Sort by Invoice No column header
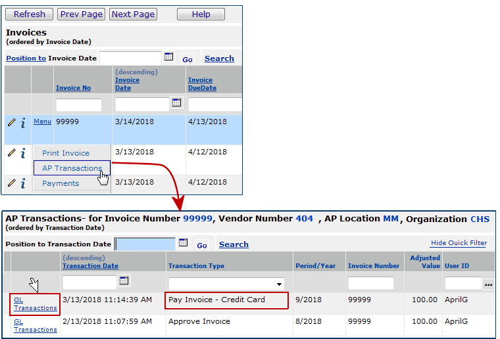The image size is (500, 339). [73, 88]
